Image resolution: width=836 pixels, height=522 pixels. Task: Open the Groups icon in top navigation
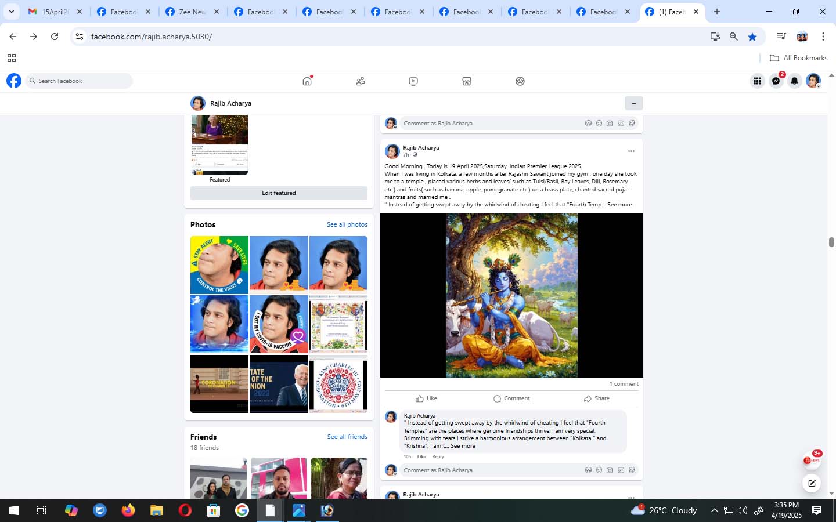[520, 81]
